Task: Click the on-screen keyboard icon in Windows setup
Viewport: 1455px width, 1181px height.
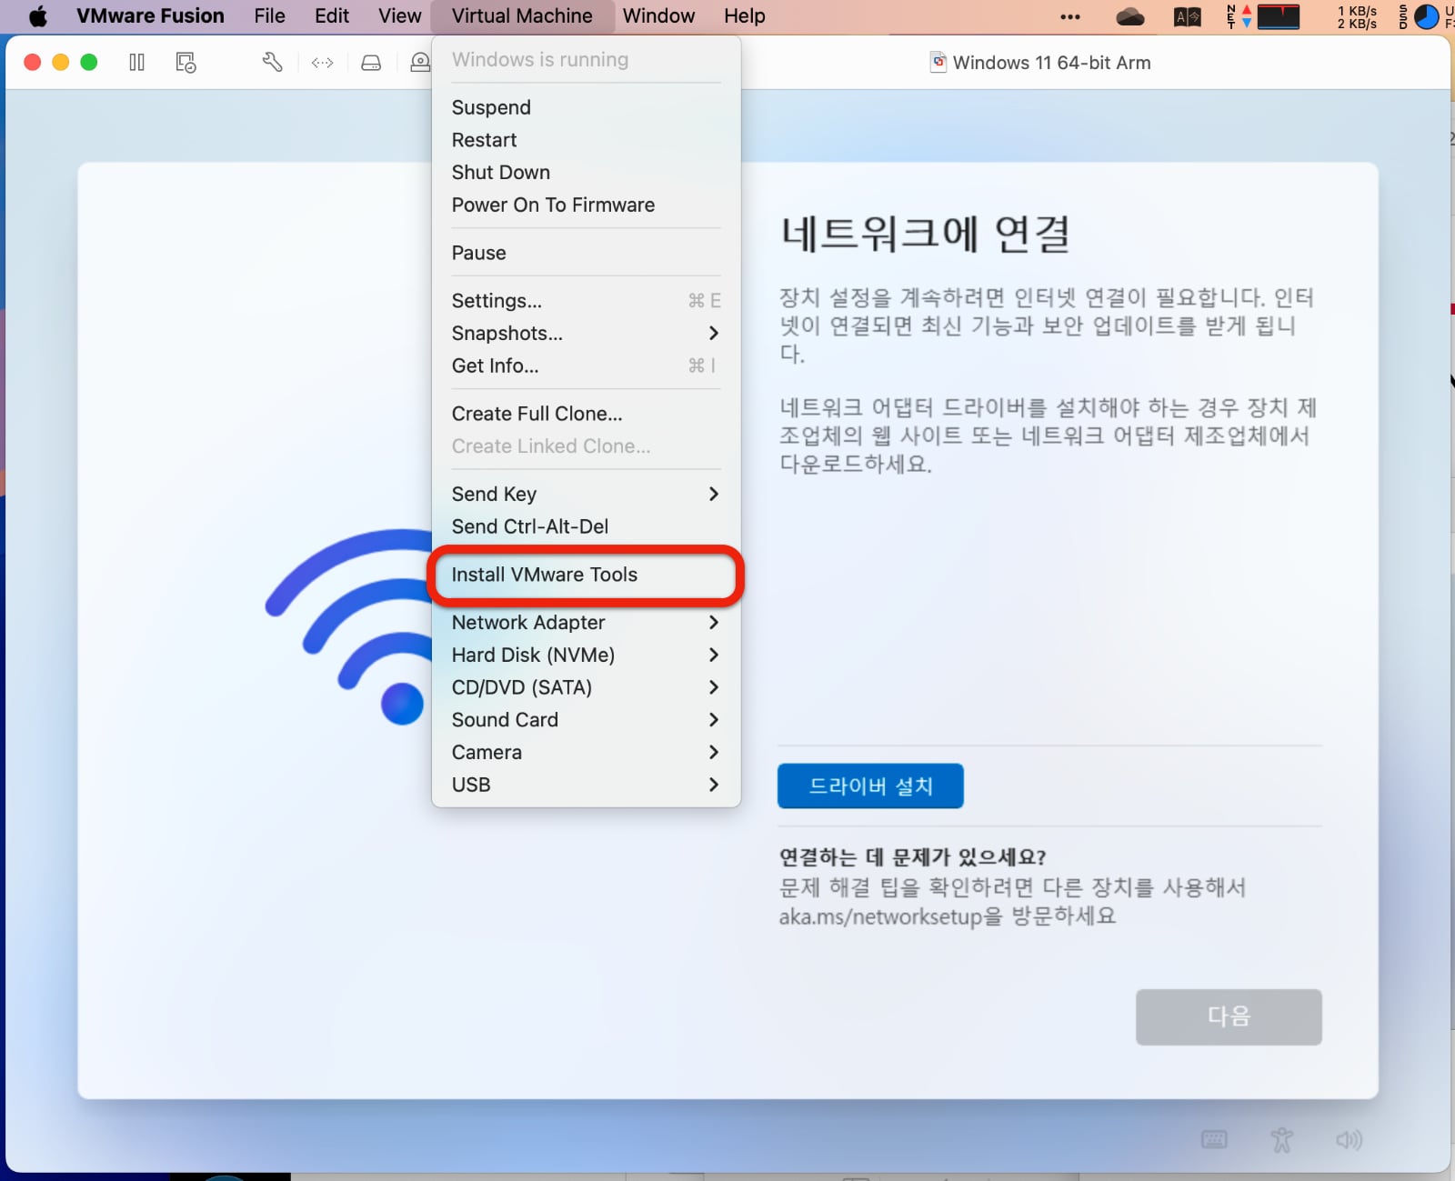Action: pyautogui.click(x=1214, y=1139)
